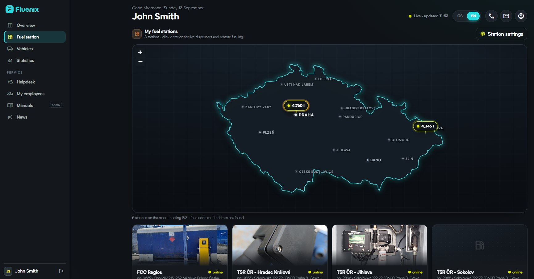Click the PLZEŇ city label
The width and height of the screenshot is (534, 279).
269,132
